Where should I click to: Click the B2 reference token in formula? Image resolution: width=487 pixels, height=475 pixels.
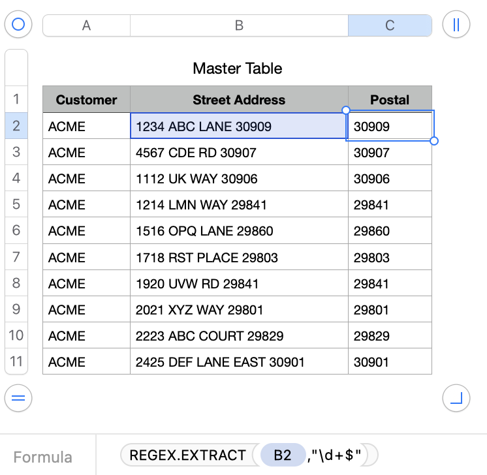[x=282, y=455]
